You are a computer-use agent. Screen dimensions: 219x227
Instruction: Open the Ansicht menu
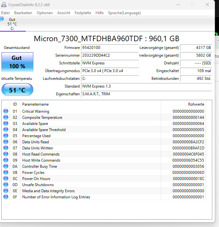coord(64,13)
